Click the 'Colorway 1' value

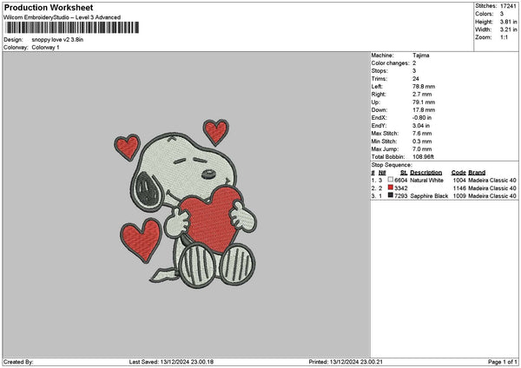[x=45, y=48]
